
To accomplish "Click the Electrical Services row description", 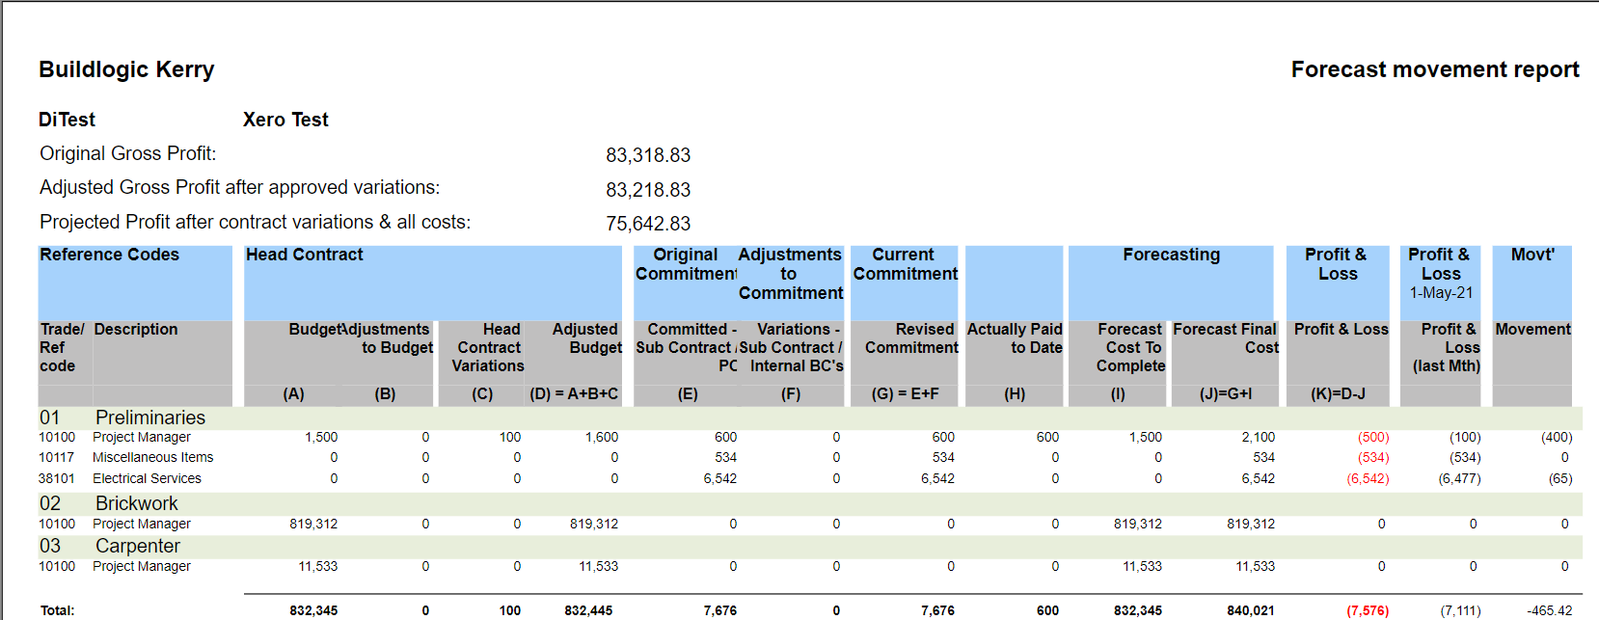I will pos(147,478).
